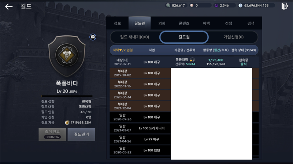Click the guild fund gold coin icon

pos(67,122)
